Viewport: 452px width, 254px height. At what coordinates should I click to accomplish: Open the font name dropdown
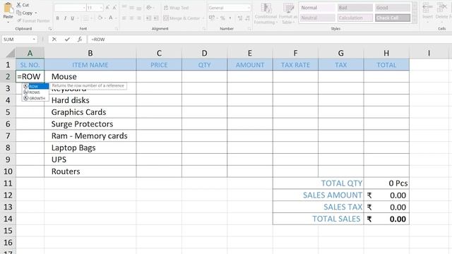(84, 8)
